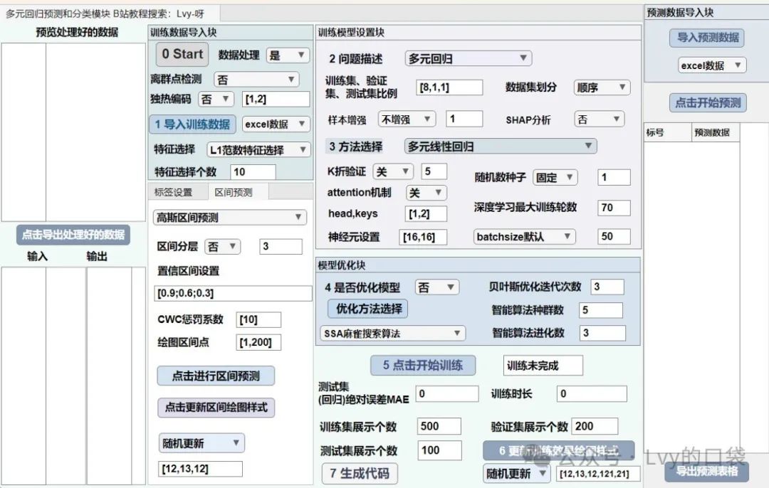Viewport: 769px width, 488px height.
Task: Expand the 方法选择 多元线性回归 dropdown
Action: pyautogui.click(x=500, y=146)
